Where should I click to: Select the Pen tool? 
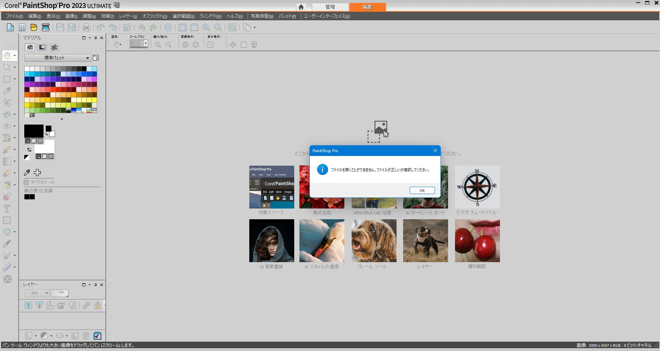7,244
